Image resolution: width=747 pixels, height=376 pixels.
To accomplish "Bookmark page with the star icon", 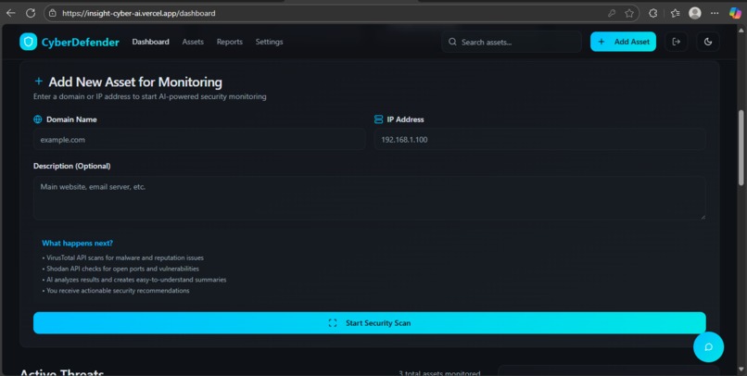I will pos(629,13).
